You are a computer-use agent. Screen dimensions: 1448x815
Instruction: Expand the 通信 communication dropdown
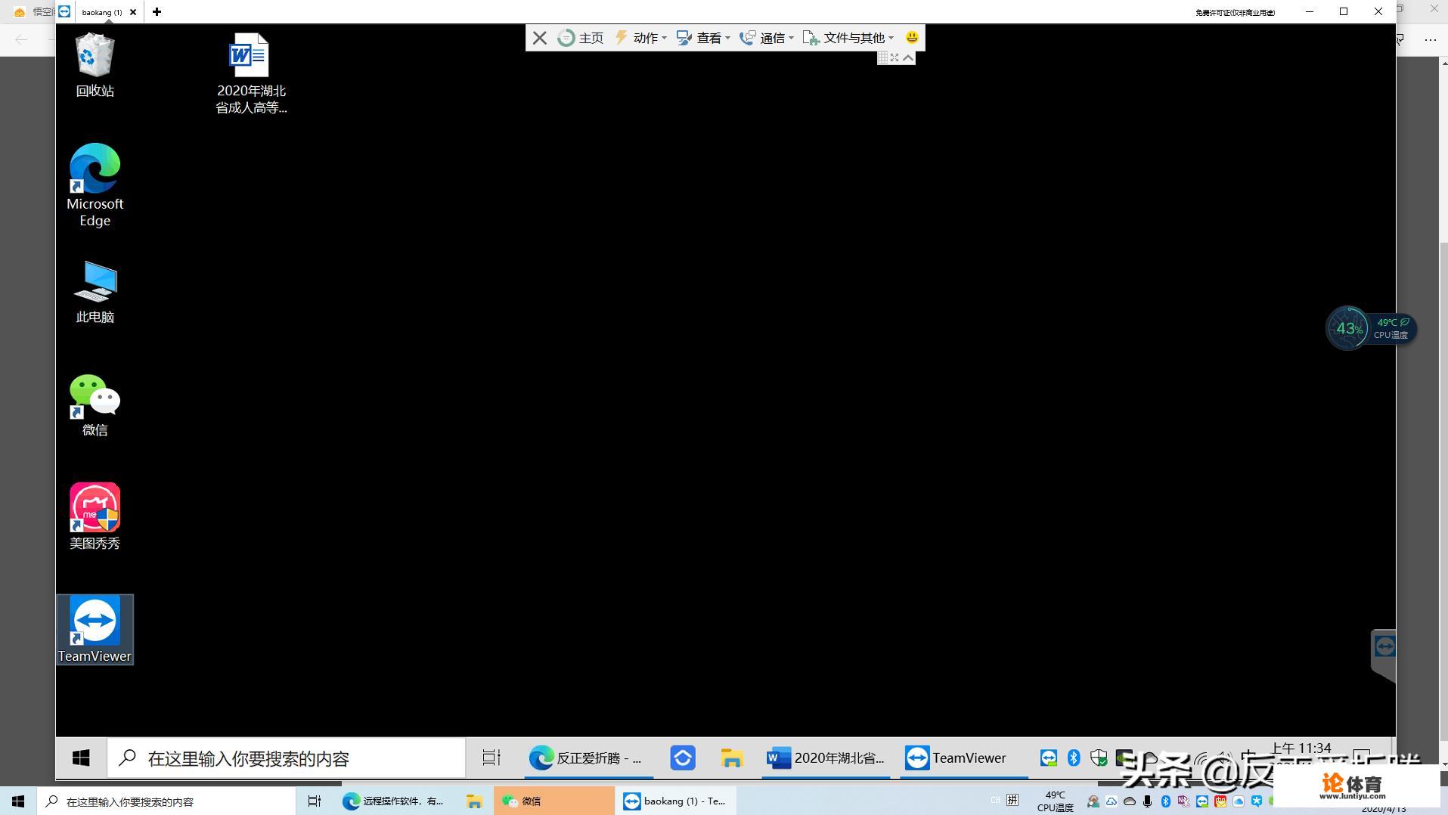pyautogui.click(x=767, y=38)
